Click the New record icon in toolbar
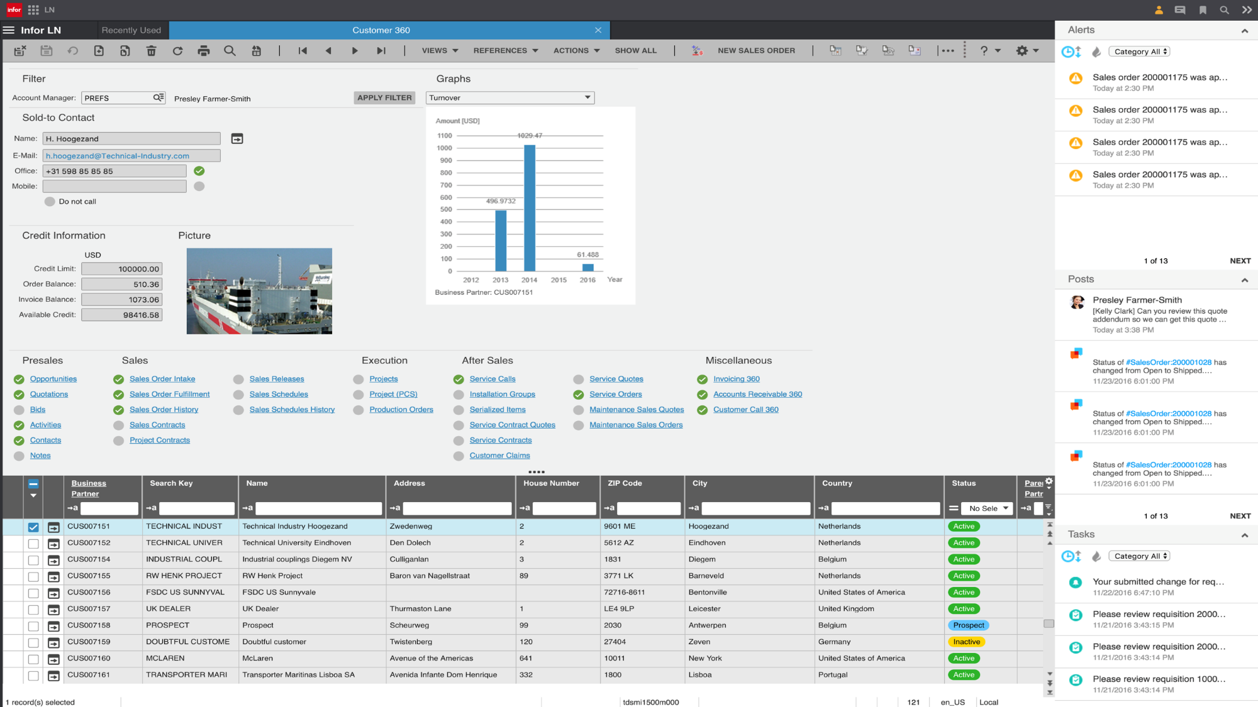The width and height of the screenshot is (1258, 707). (x=99, y=51)
